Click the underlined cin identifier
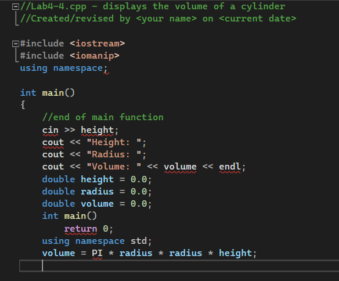The width and height of the screenshot is (339, 281). (51, 130)
